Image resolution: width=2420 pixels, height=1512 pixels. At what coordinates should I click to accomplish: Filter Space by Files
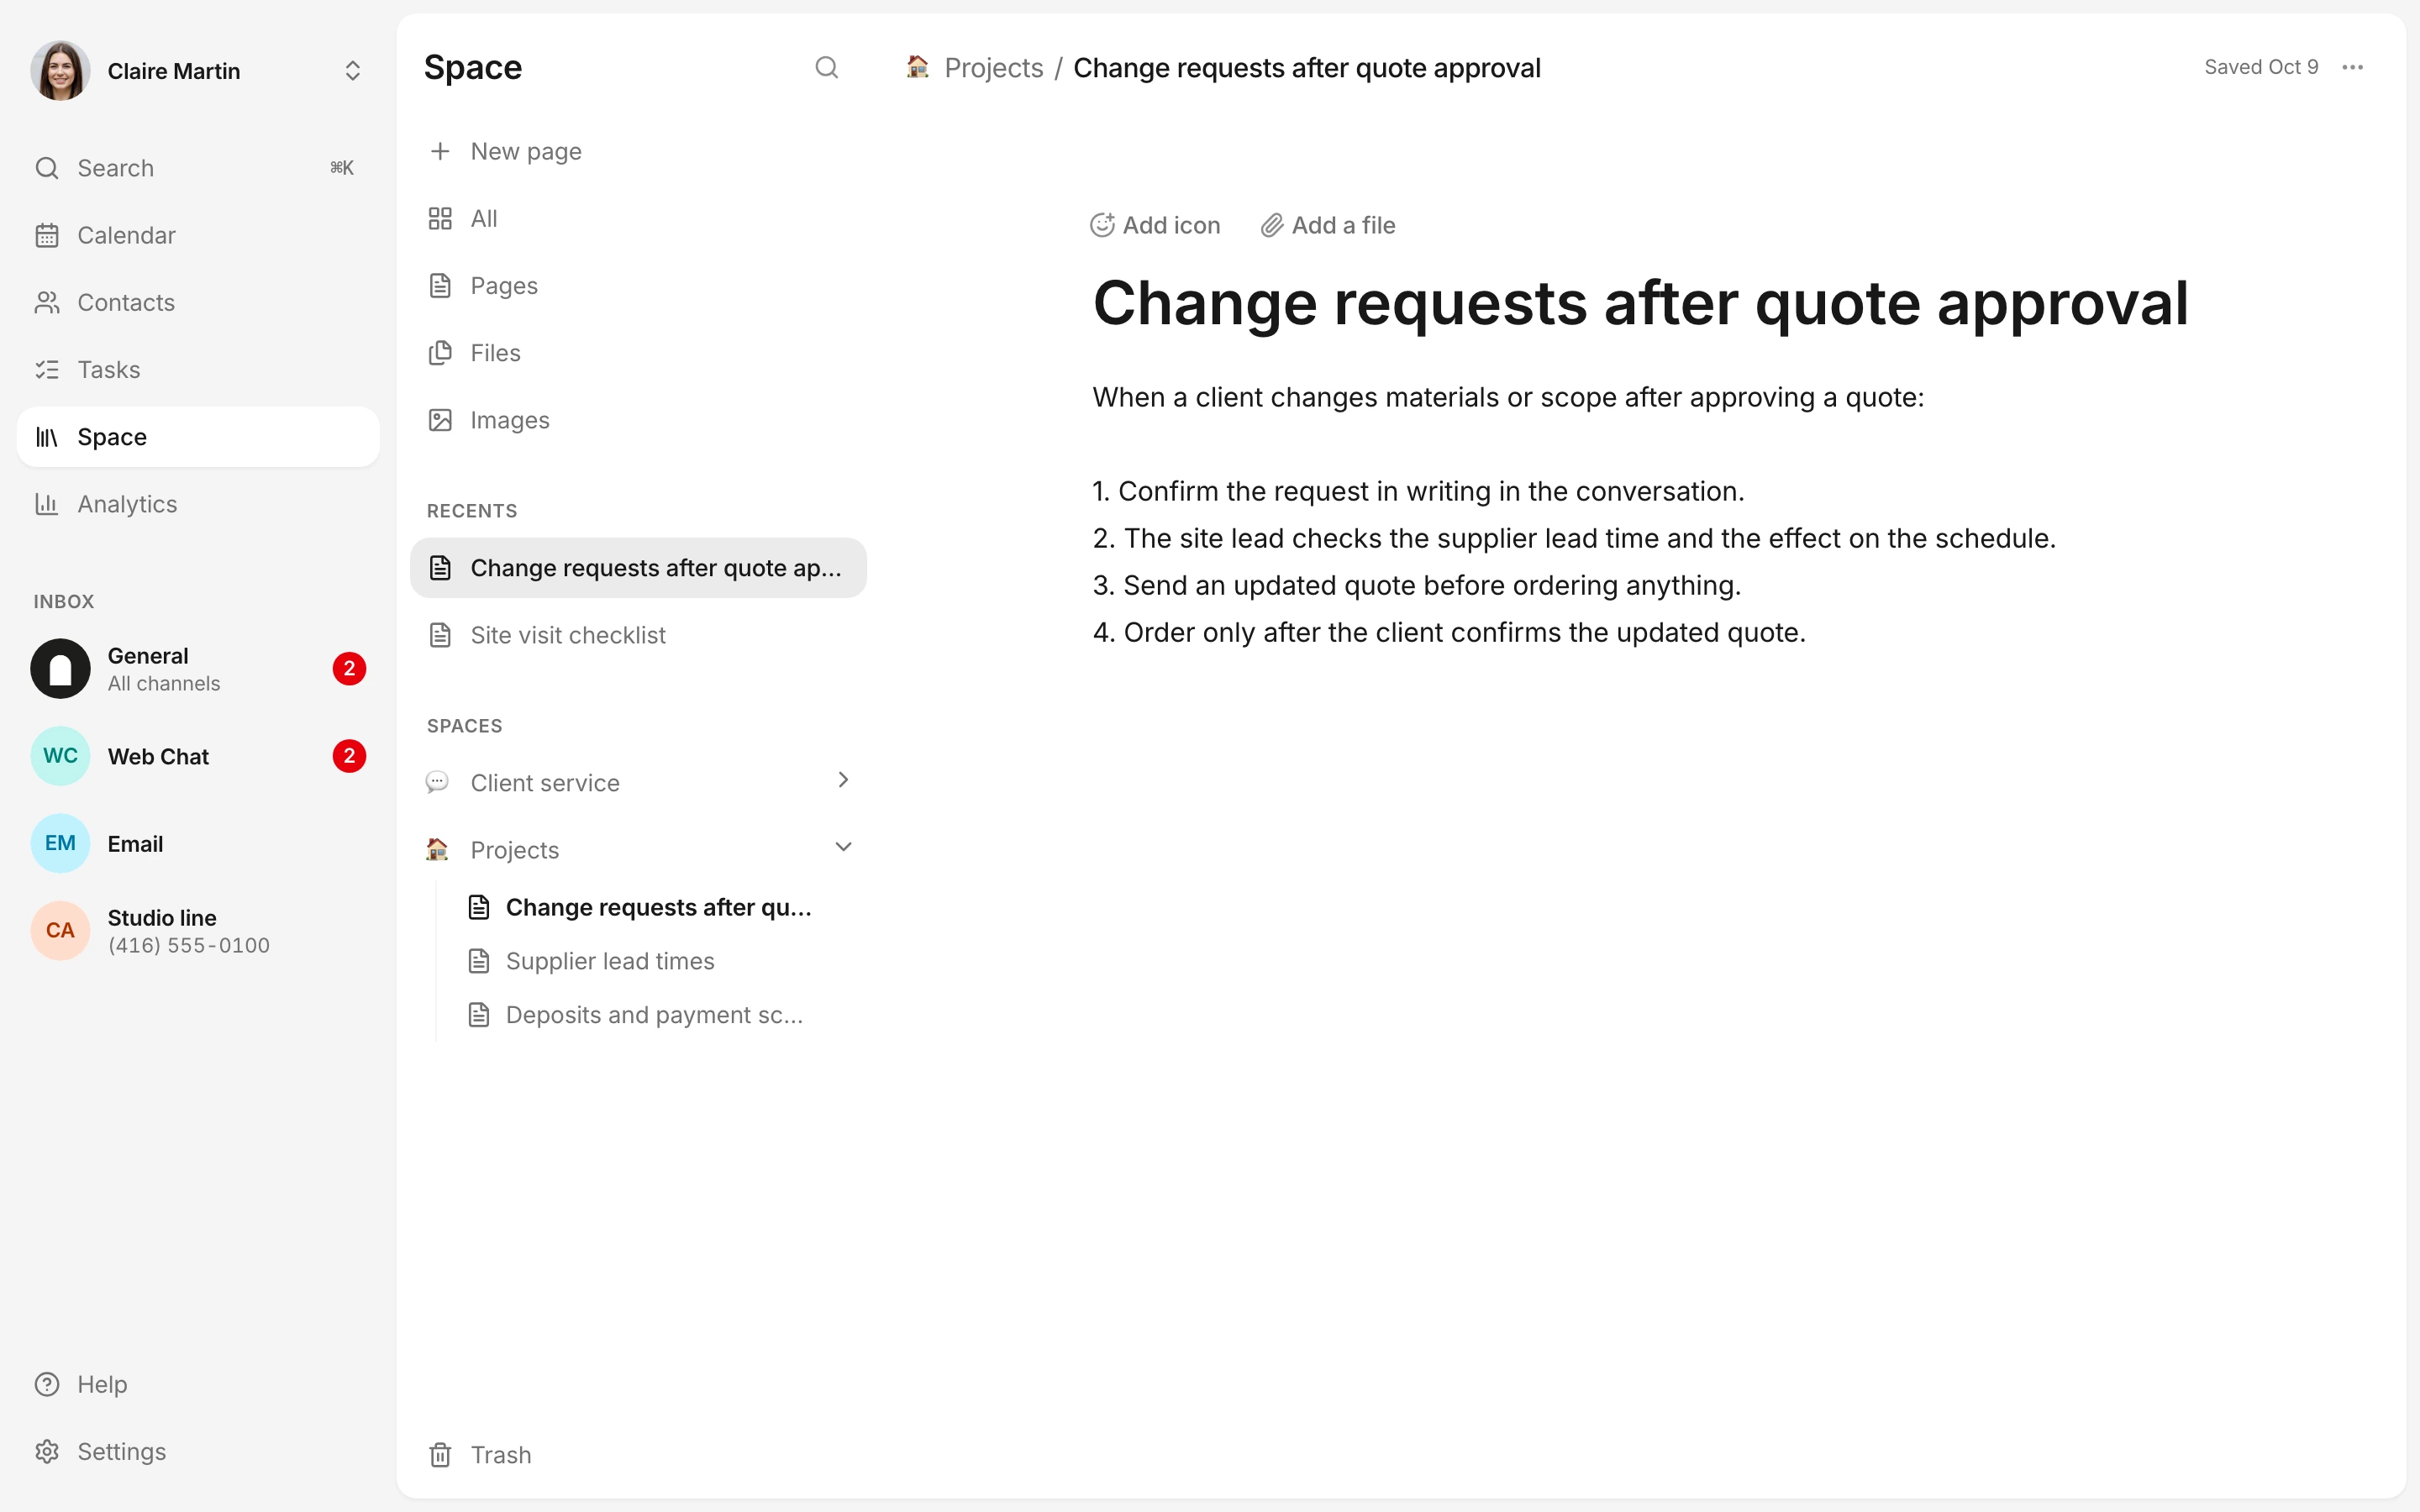pos(638,353)
